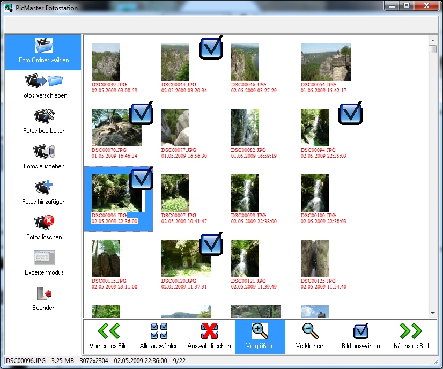Select thumbnail DSC00097.JPG
The image size is (443, 369).
[x=175, y=193]
